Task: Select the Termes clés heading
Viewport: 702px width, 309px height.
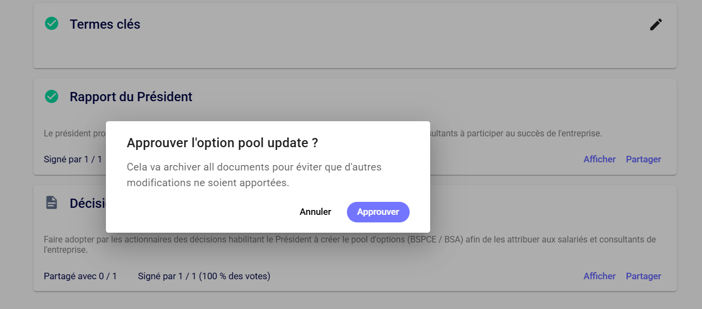Action: pyautogui.click(x=105, y=24)
